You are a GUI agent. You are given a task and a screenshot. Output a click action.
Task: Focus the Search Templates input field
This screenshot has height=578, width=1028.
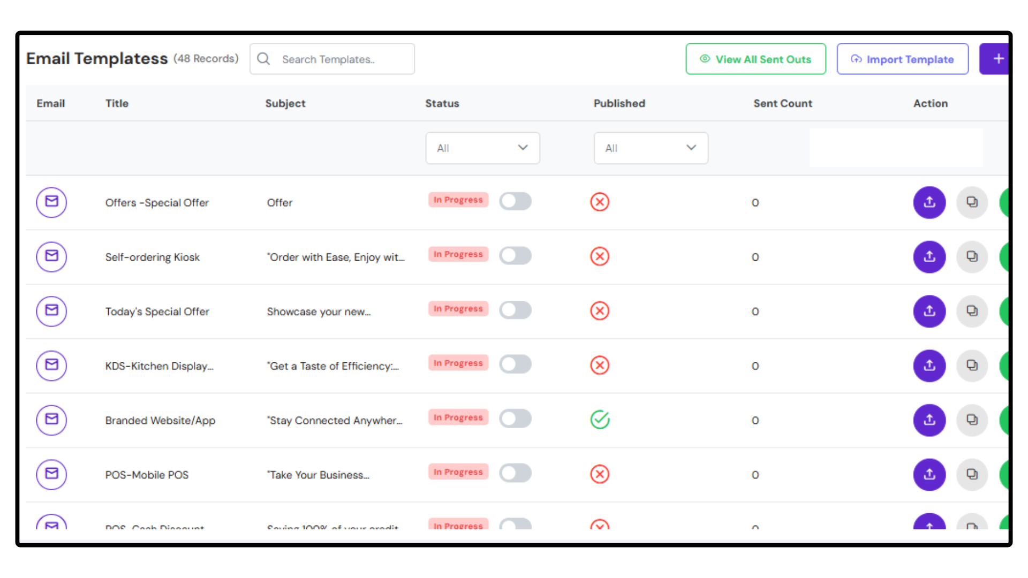pos(332,59)
